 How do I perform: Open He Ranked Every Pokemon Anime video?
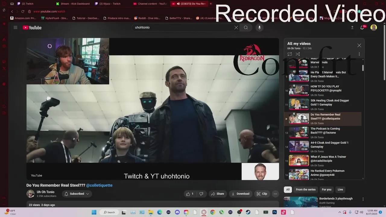click(x=323, y=175)
